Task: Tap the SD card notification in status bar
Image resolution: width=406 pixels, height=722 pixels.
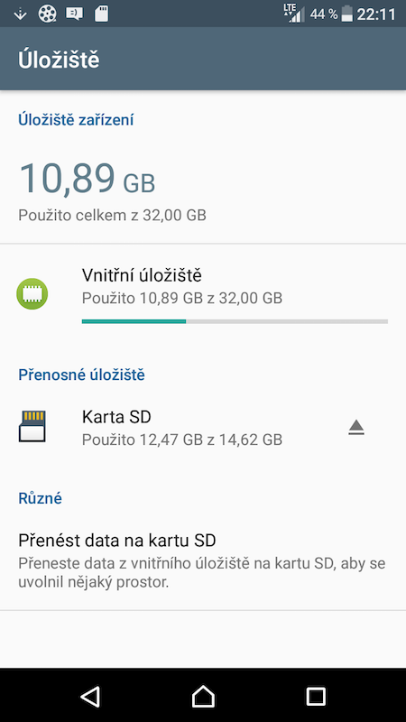Action: coord(101,14)
